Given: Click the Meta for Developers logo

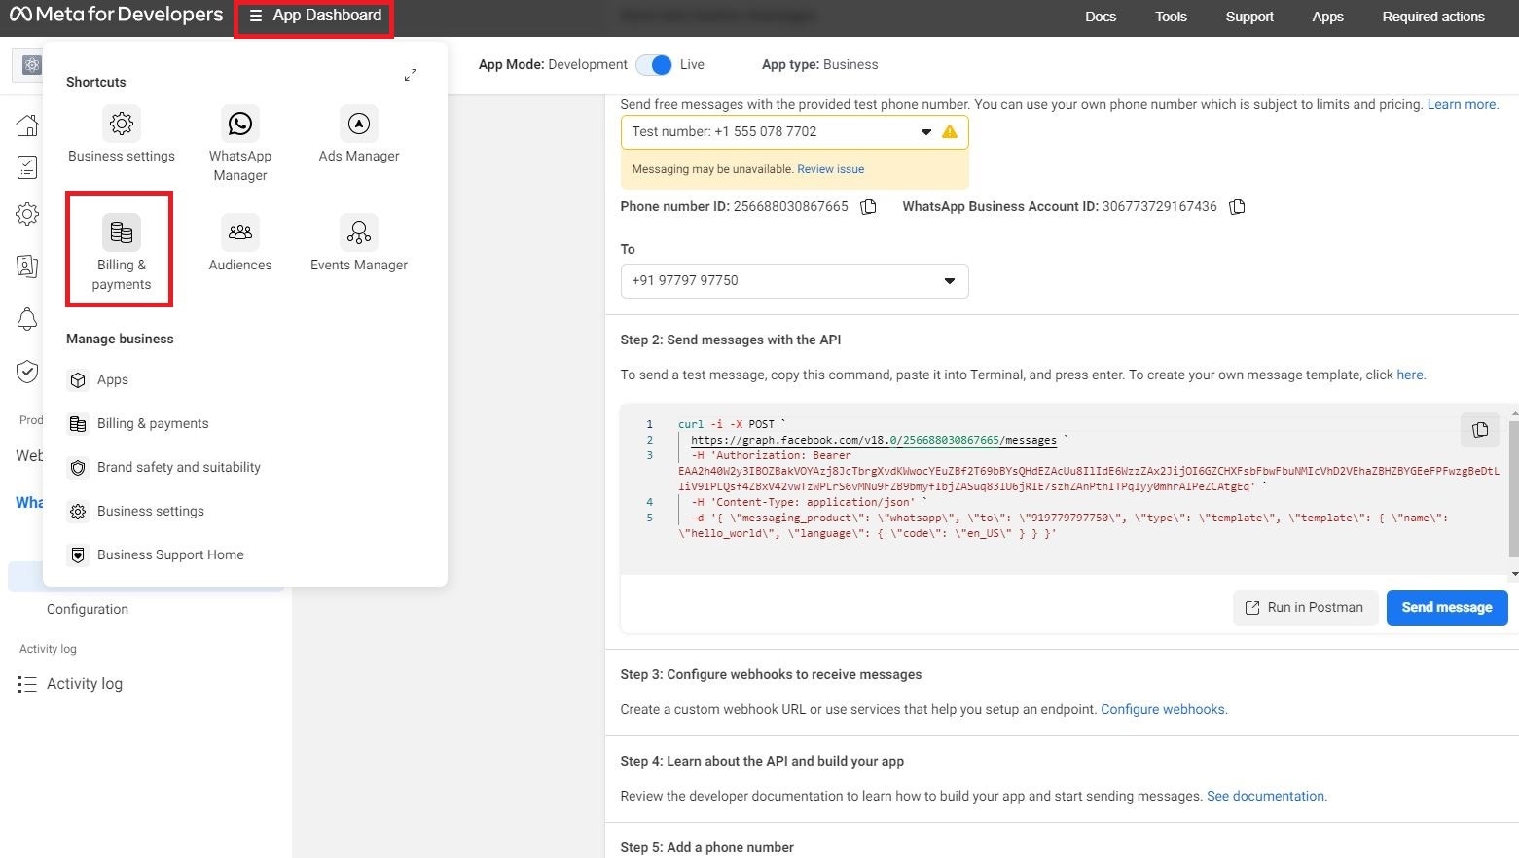Looking at the screenshot, I should click(116, 15).
